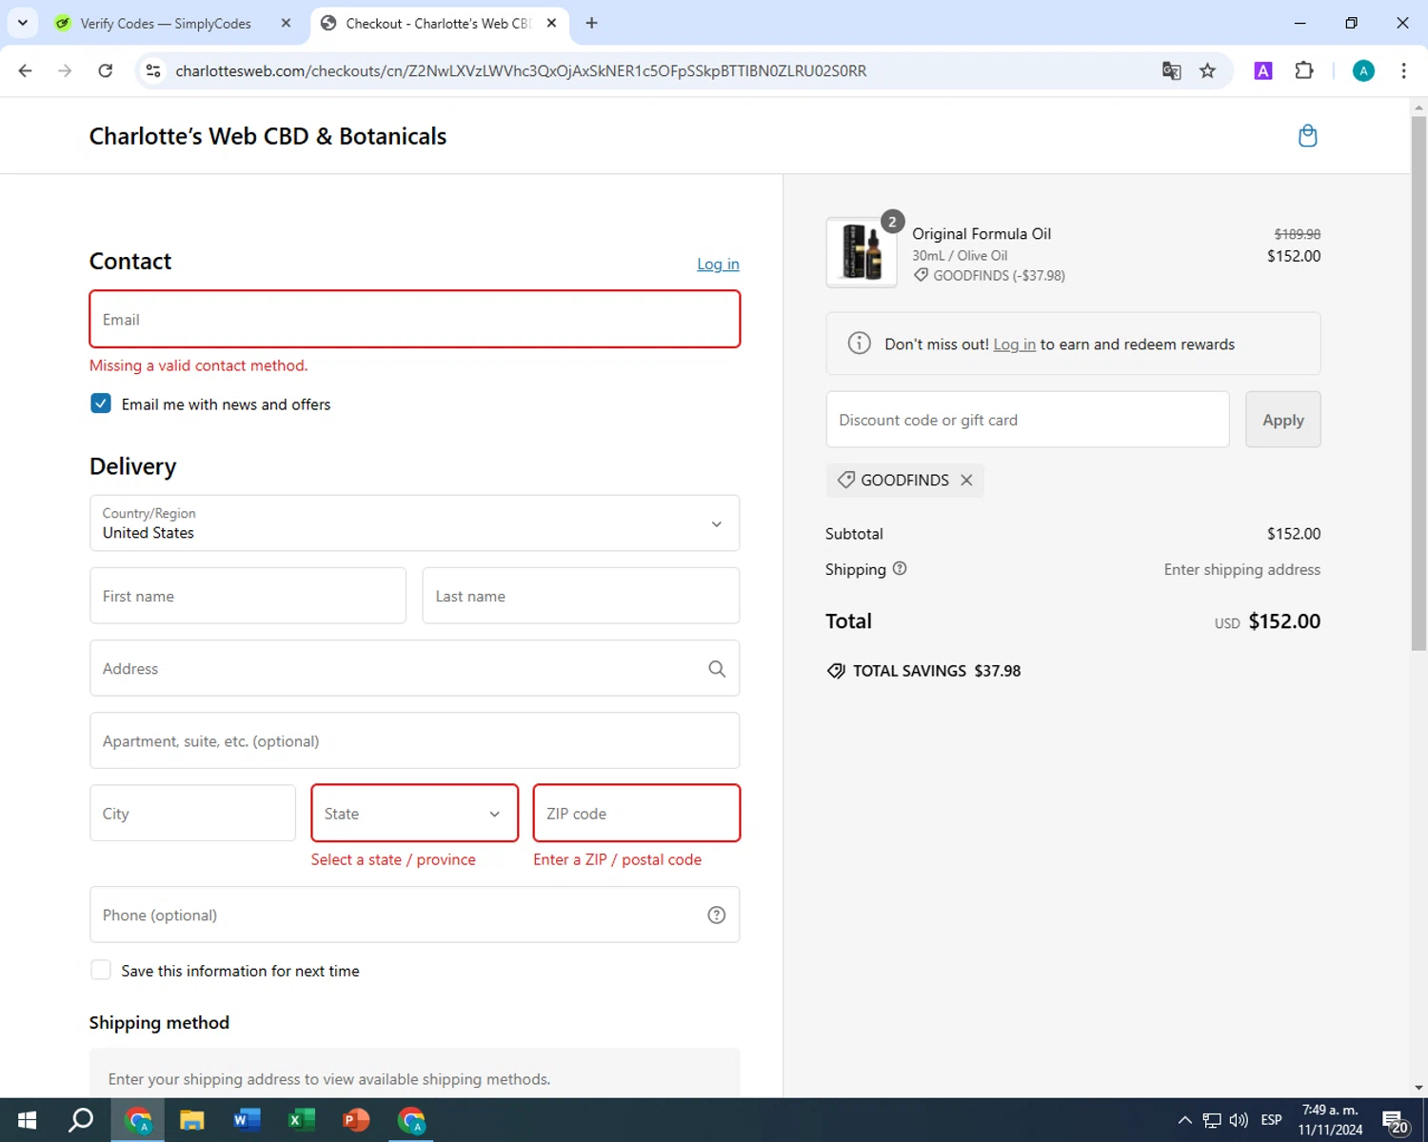
Task: Open Excel from the taskbar
Action: pos(301,1120)
